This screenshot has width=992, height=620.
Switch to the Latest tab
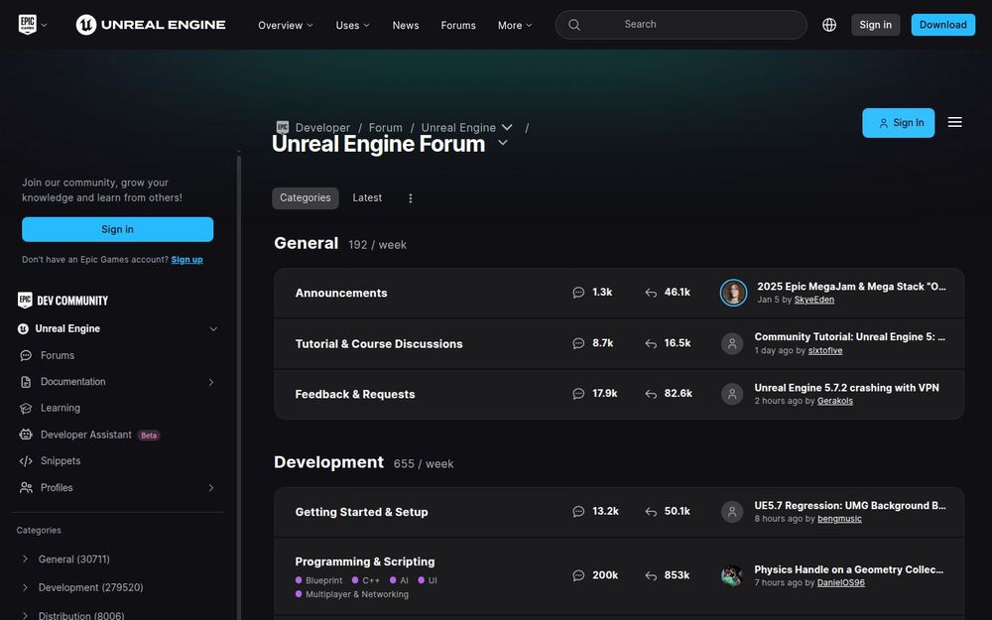(x=367, y=198)
